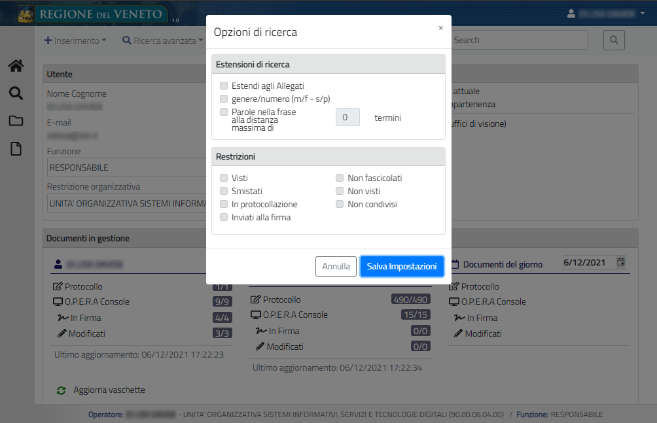
Task: Click Salva Impostazioni button
Action: pyautogui.click(x=402, y=266)
